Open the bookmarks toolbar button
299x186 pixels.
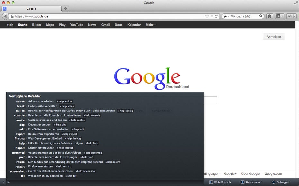(x=279, y=16)
